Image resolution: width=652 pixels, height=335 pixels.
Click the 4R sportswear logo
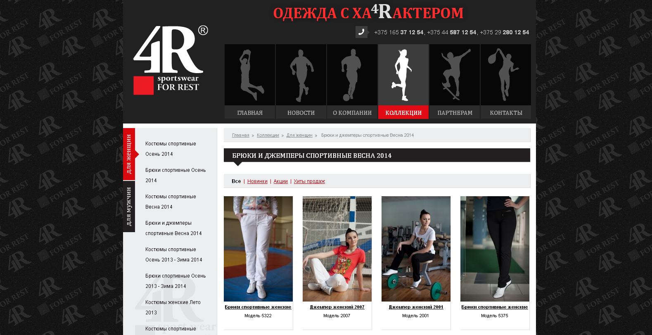pos(171,60)
